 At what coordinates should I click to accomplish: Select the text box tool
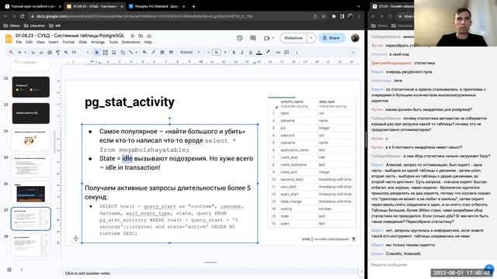(106, 52)
